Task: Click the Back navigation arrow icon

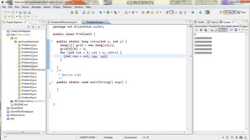Action: click(25, 16)
